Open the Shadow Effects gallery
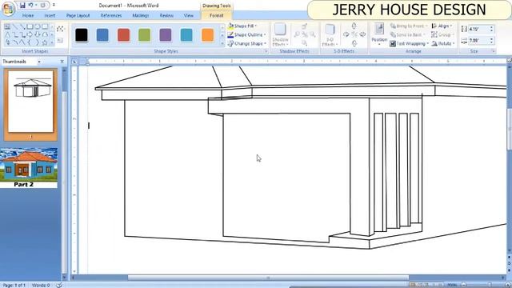Image resolution: width=512 pixels, height=288 pixels. tap(280, 35)
